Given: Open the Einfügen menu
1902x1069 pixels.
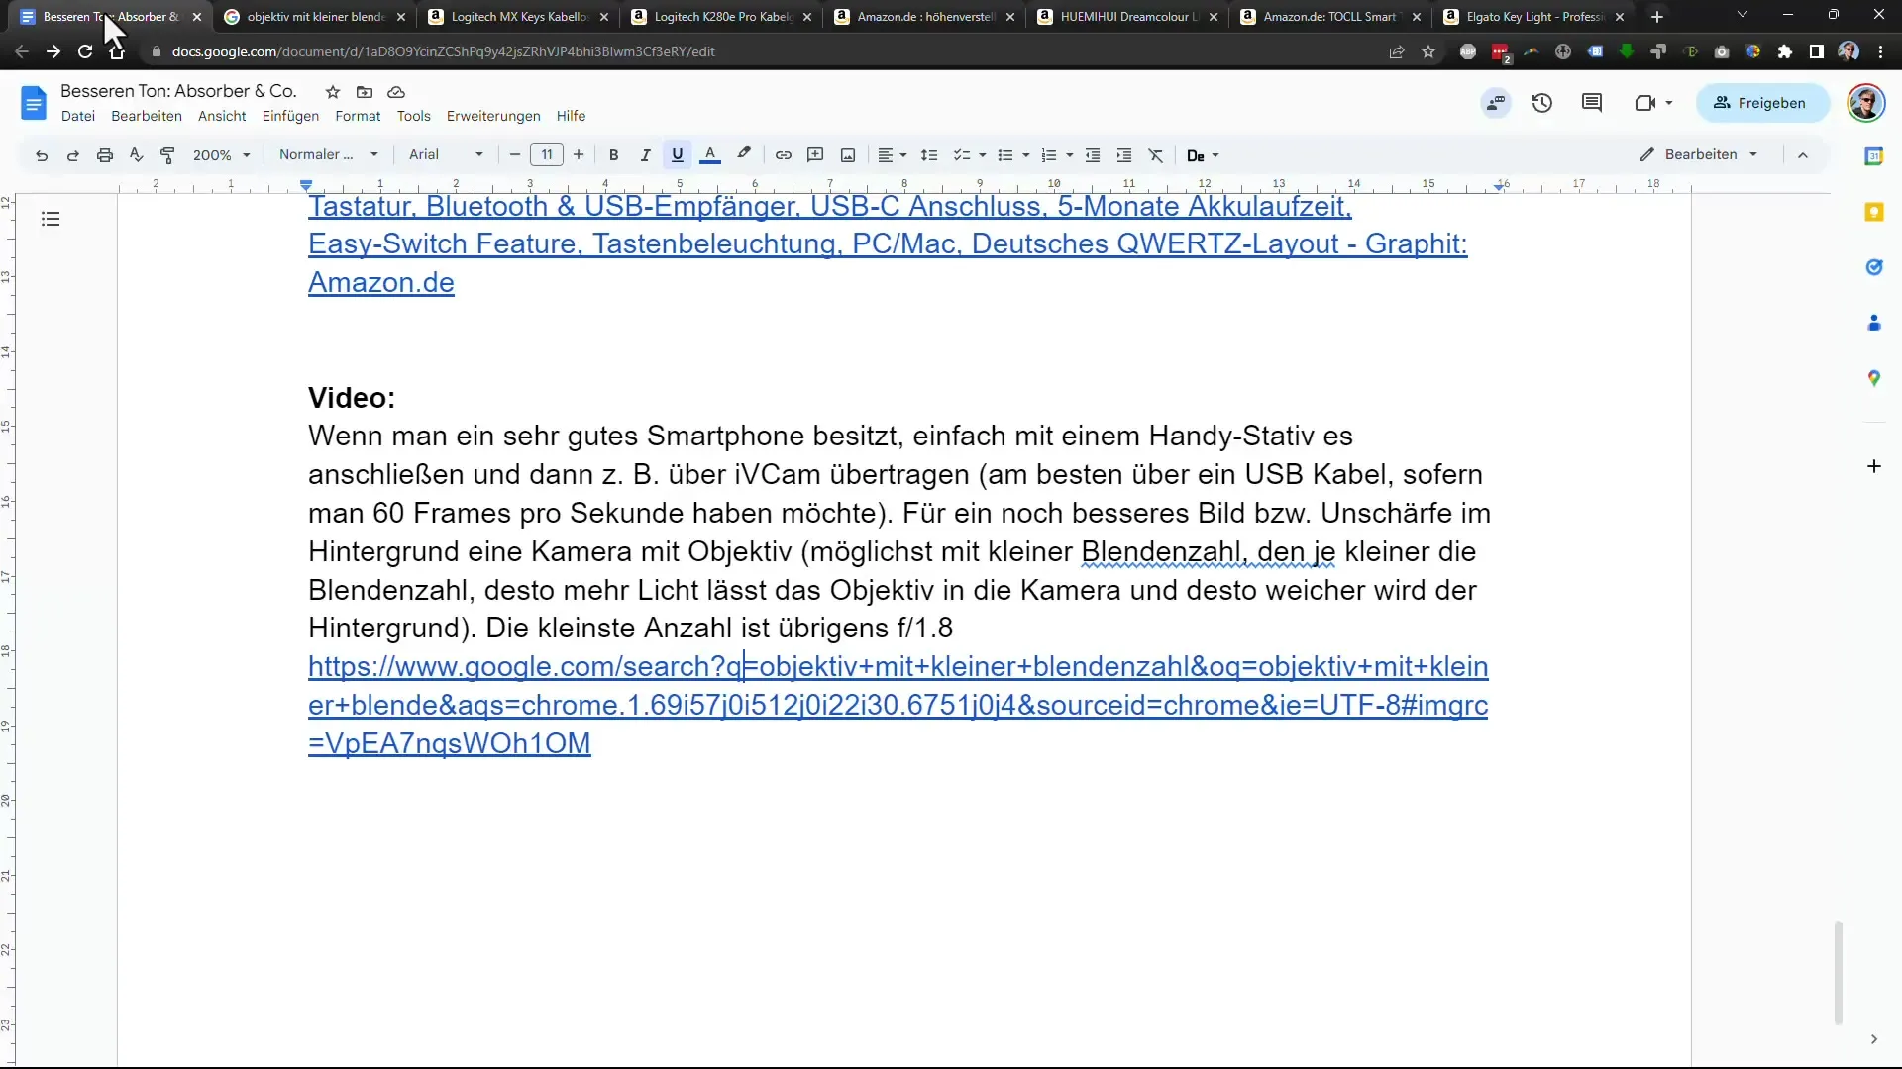Looking at the screenshot, I should tap(290, 116).
